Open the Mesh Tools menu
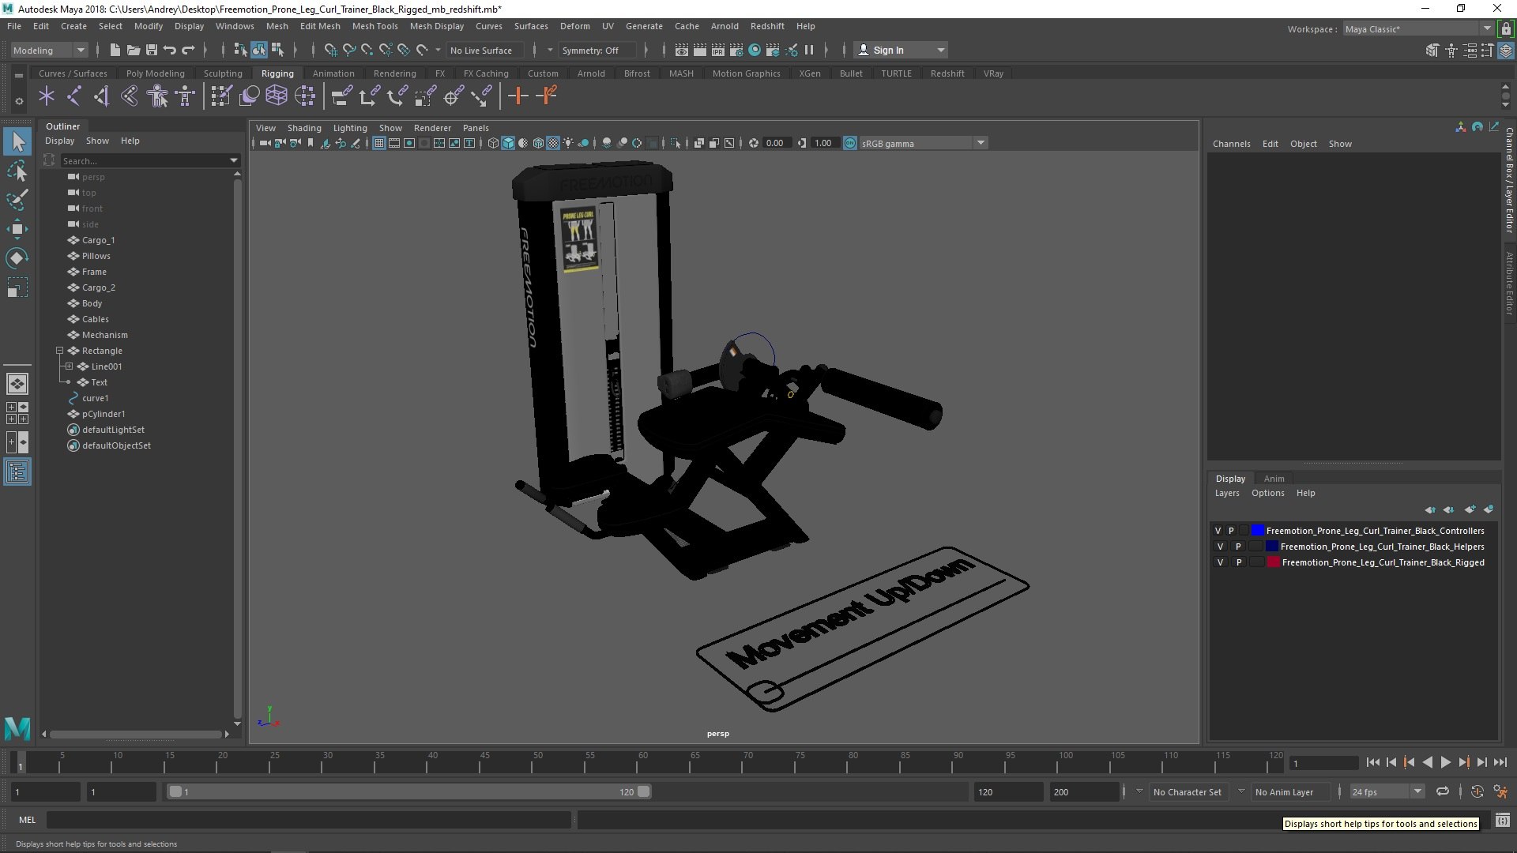This screenshot has height=853, width=1517. tap(375, 26)
